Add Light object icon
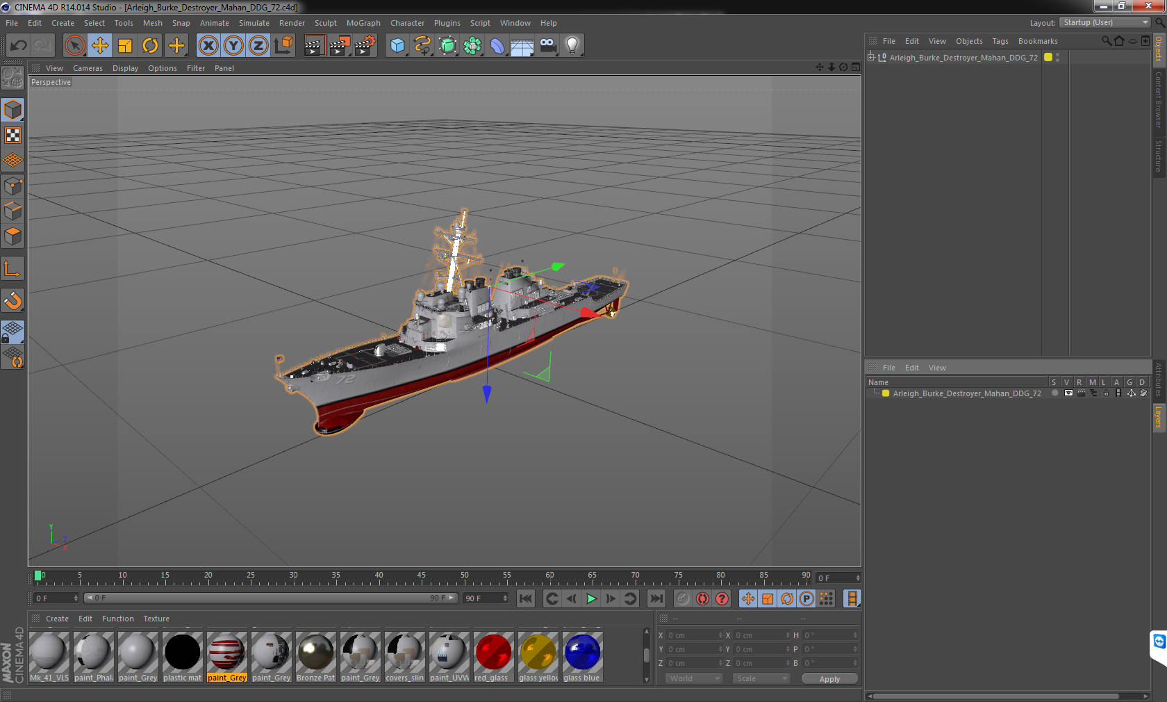The image size is (1167, 702). point(572,46)
